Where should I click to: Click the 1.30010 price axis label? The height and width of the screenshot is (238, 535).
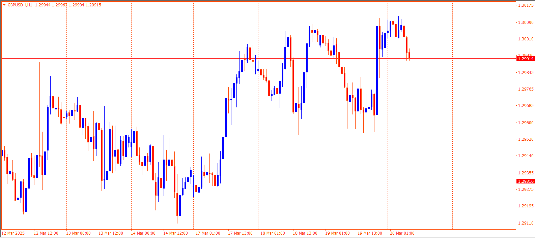(x=526, y=39)
